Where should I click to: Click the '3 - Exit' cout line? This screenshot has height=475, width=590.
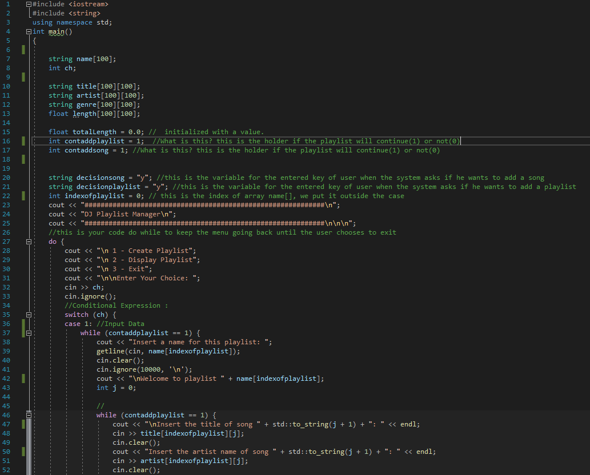109,269
